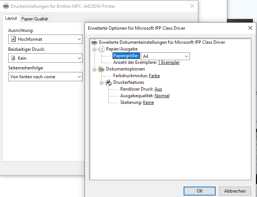Click the printer icon in Druckeinstellungen title bar
Image resolution: width=257 pixels, height=197 pixels.
6,6
